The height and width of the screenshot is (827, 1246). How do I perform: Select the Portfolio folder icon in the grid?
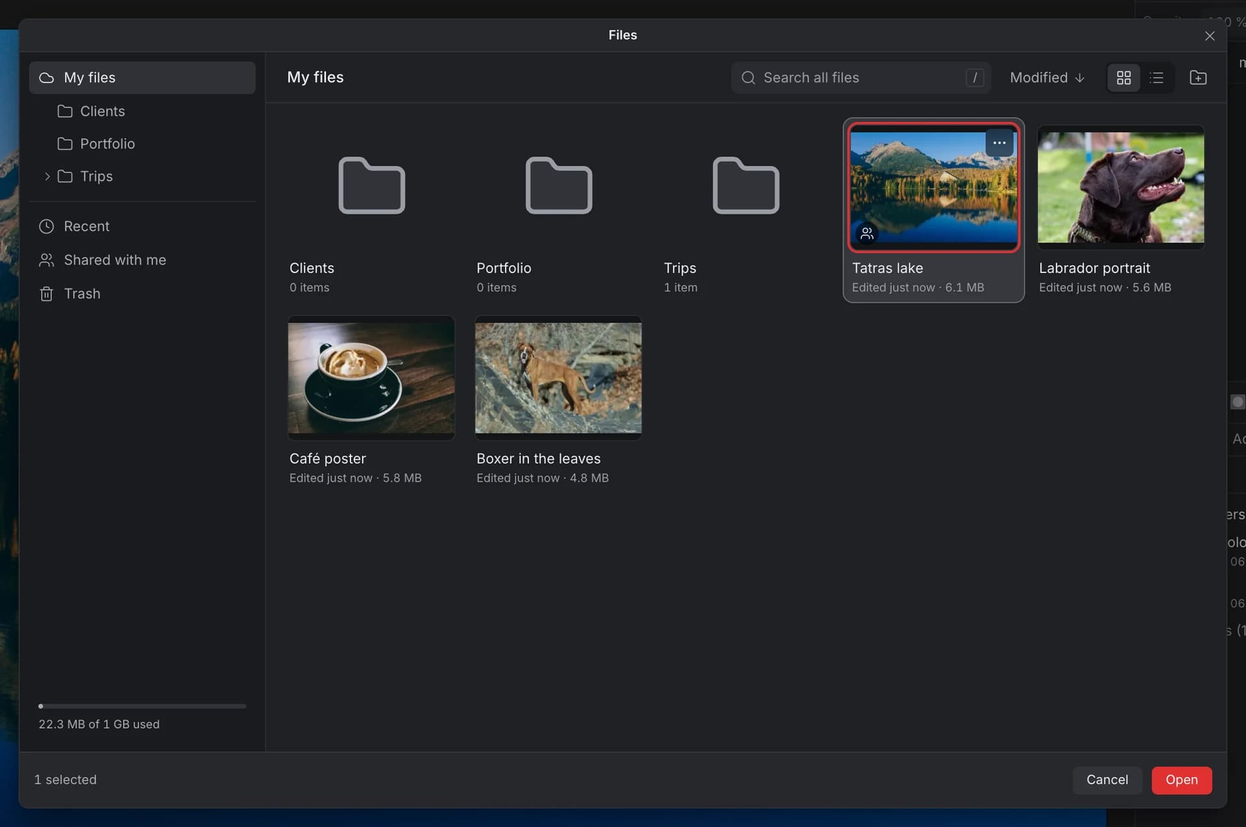[558, 186]
